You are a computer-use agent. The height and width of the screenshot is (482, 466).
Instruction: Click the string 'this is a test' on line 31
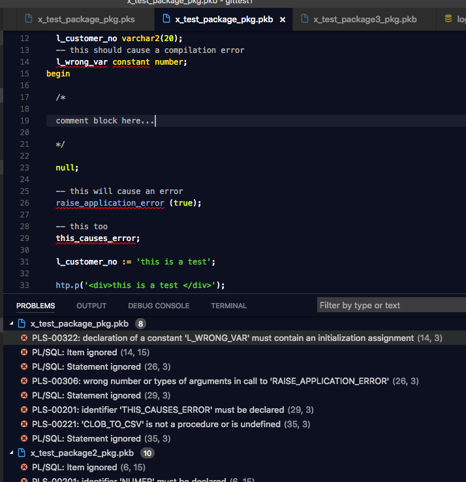tap(174, 262)
